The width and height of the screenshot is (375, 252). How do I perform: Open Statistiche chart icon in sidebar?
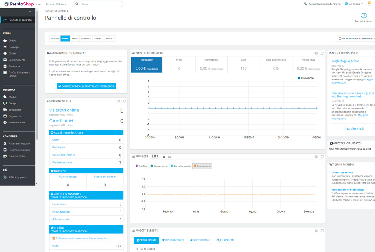(5, 66)
